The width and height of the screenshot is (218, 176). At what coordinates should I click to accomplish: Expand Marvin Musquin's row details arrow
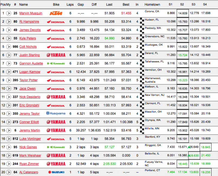(9, 13)
